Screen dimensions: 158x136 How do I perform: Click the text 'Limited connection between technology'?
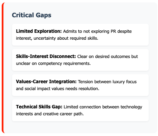(103, 107)
